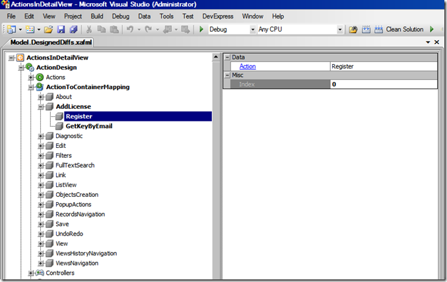
Task: Click the folder-with-star icon right of Any CPU
Action: pos(353,29)
